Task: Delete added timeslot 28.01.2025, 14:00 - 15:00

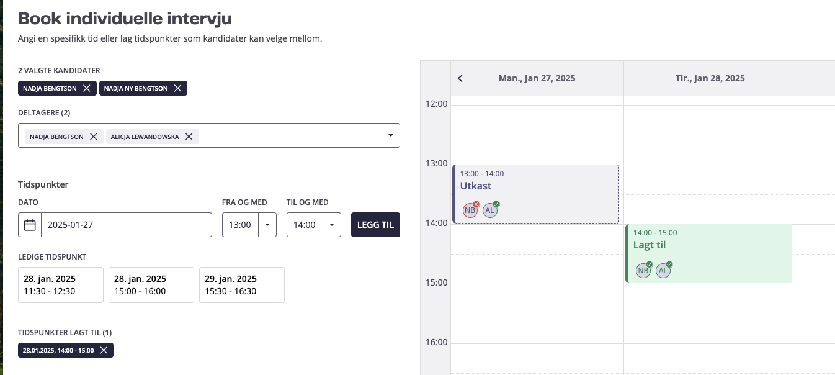Action: pyautogui.click(x=104, y=351)
